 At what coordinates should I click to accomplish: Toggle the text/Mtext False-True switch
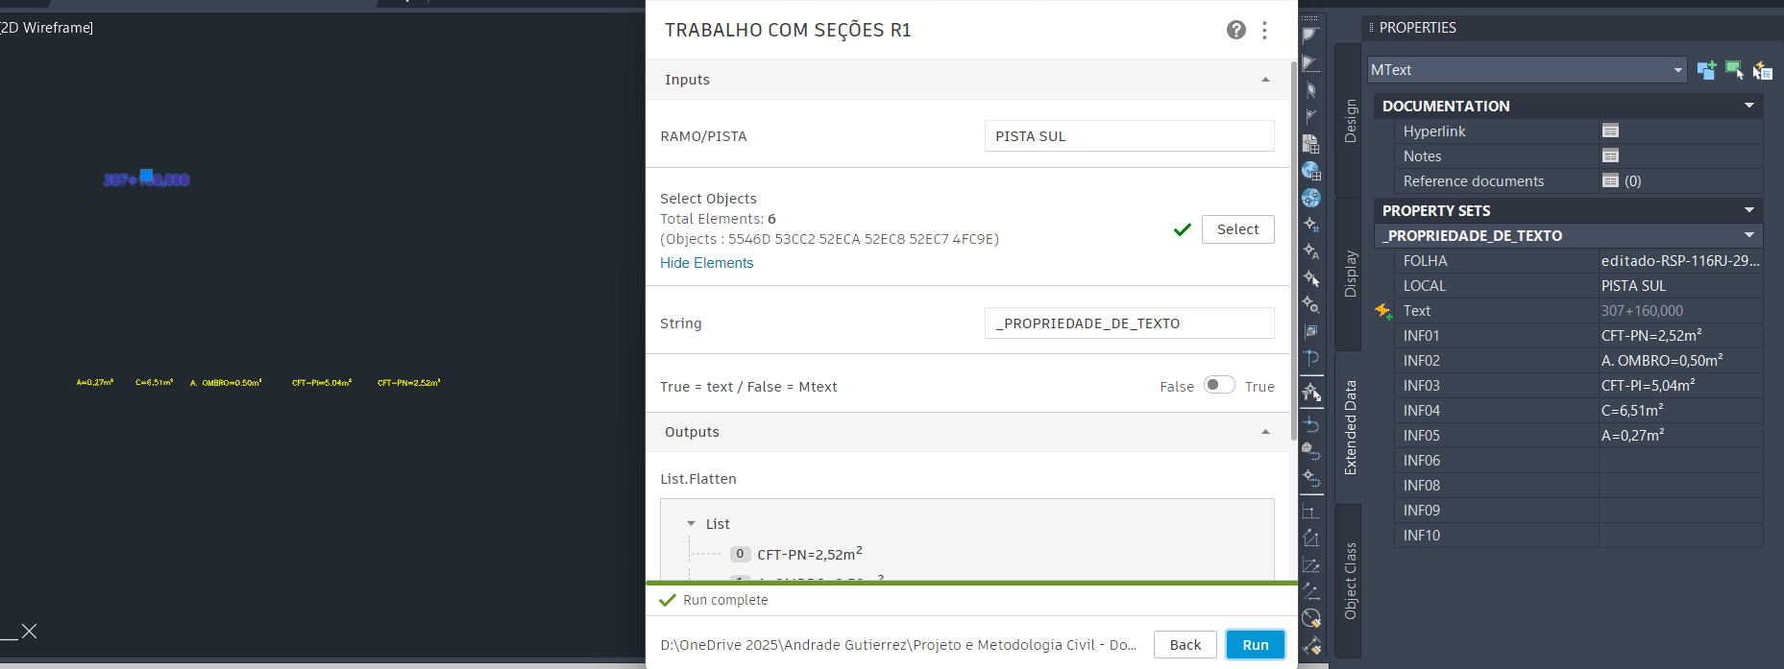[x=1219, y=385]
